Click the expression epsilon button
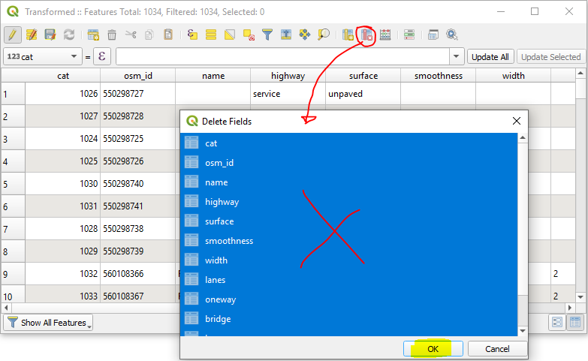The height and width of the screenshot is (361, 588). (102, 57)
